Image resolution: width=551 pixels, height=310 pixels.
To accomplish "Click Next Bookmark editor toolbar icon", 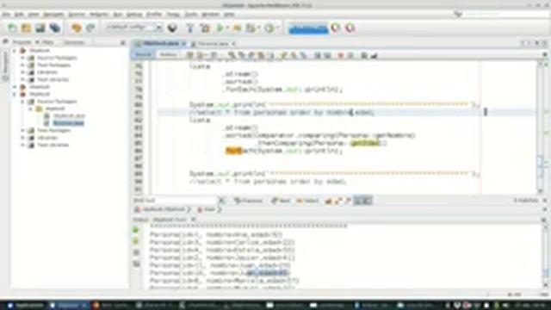I will pyautogui.click(x=294, y=55).
